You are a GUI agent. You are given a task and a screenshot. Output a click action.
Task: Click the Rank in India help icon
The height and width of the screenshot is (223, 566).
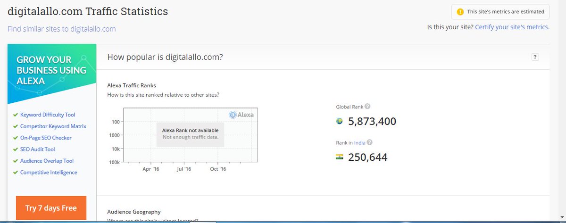tap(370, 142)
